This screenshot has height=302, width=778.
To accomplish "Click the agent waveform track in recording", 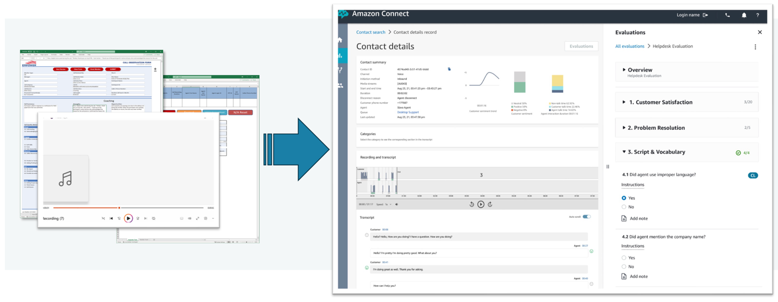I will 477,187.
